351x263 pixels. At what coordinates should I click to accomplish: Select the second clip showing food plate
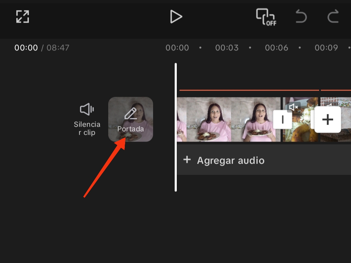click(300, 119)
